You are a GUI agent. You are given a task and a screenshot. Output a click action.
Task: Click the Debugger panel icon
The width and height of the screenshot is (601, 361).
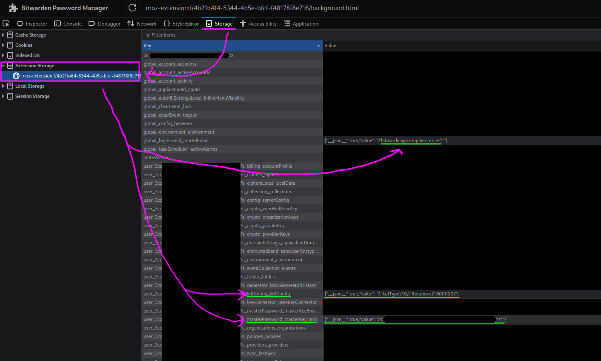[92, 23]
